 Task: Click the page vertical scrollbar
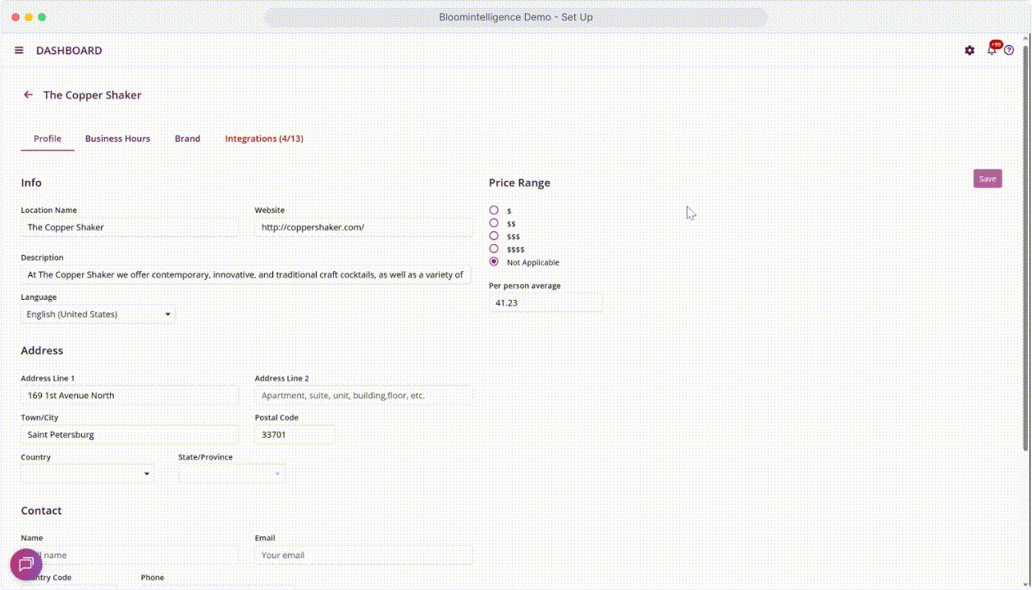pos(1025,246)
